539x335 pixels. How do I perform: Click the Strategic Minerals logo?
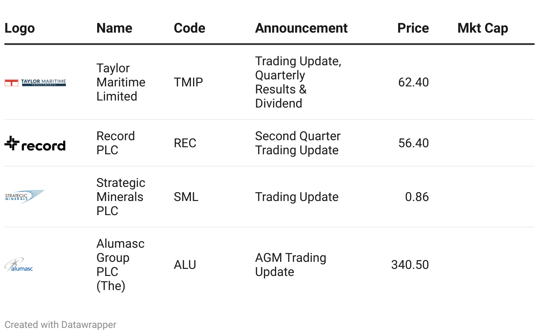pos(25,197)
